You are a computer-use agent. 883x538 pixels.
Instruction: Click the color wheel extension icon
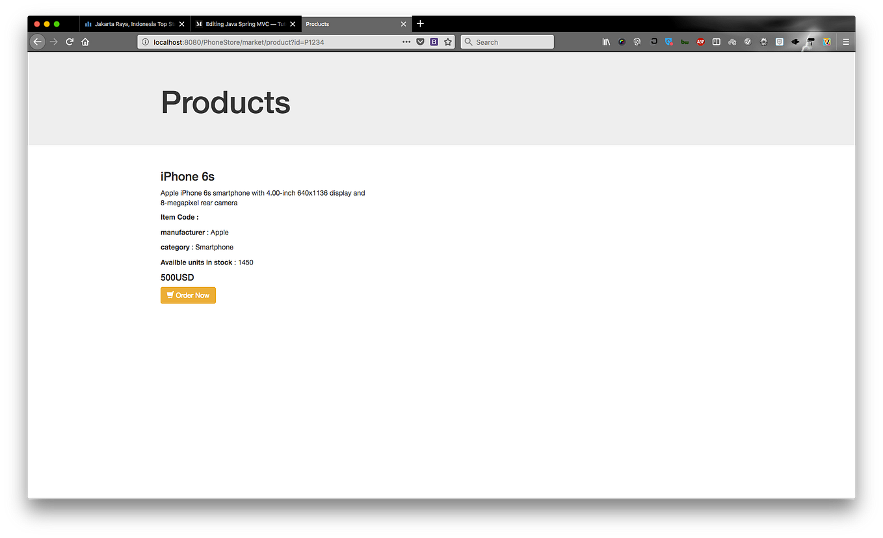click(622, 42)
